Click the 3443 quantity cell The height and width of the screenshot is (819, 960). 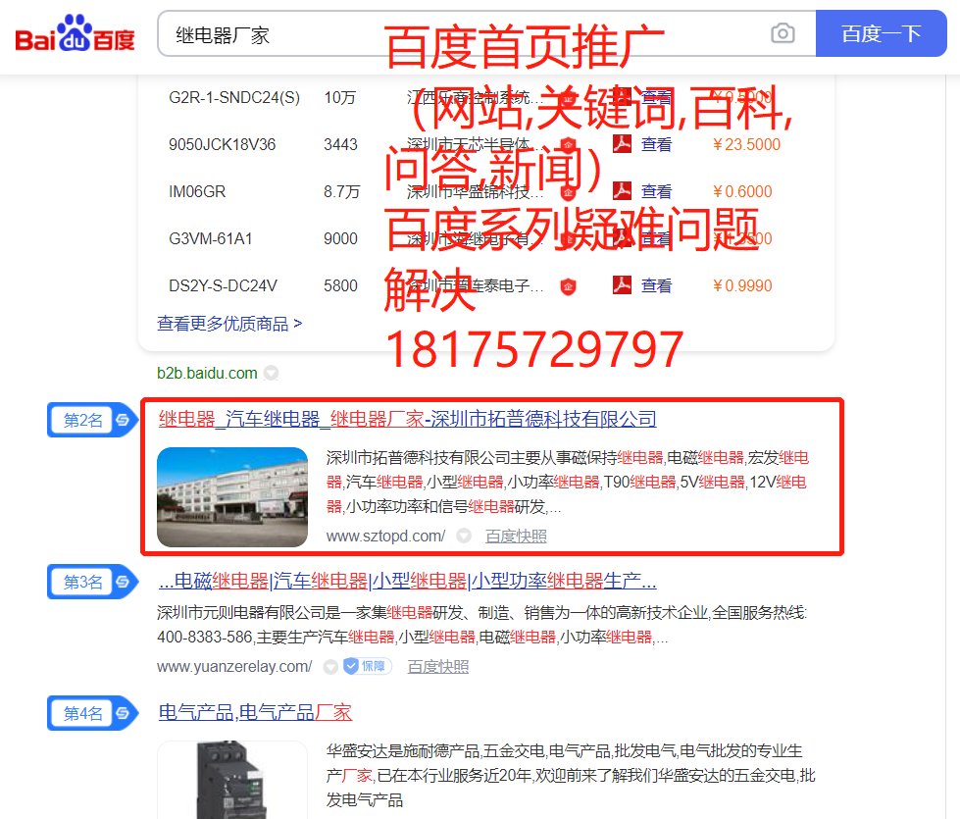(340, 144)
